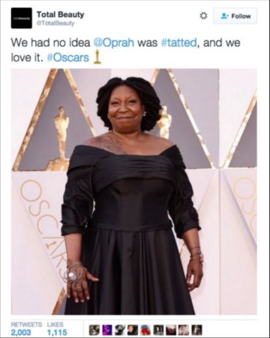Open the attached red carpet photo

134,191
